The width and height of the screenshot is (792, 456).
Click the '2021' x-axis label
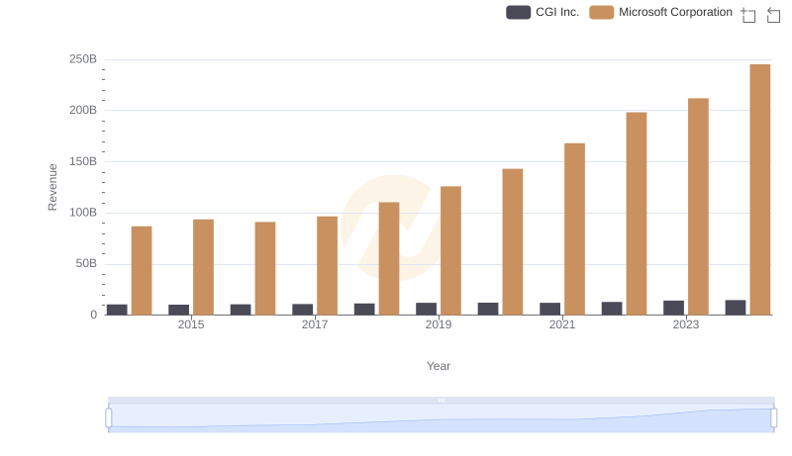[562, 324]
